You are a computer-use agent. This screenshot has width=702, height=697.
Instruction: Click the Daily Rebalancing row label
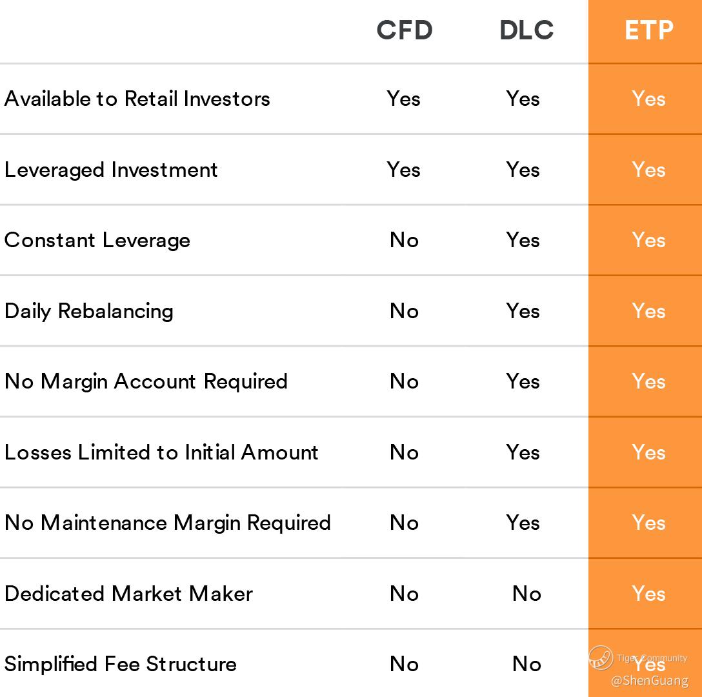(89, 311)
